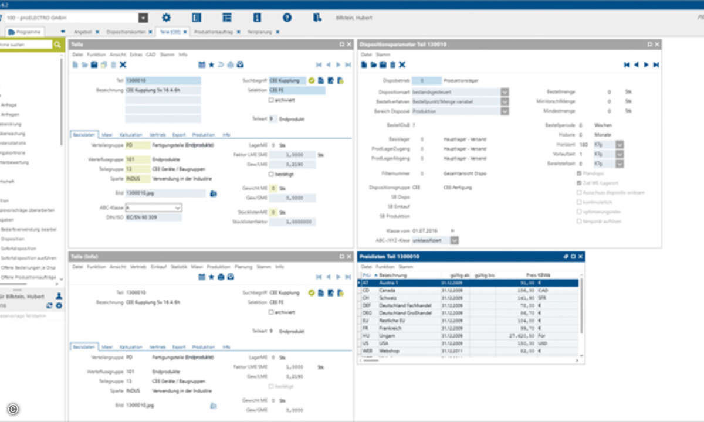Select the Canada row in Preislisten

click(468, 290)
